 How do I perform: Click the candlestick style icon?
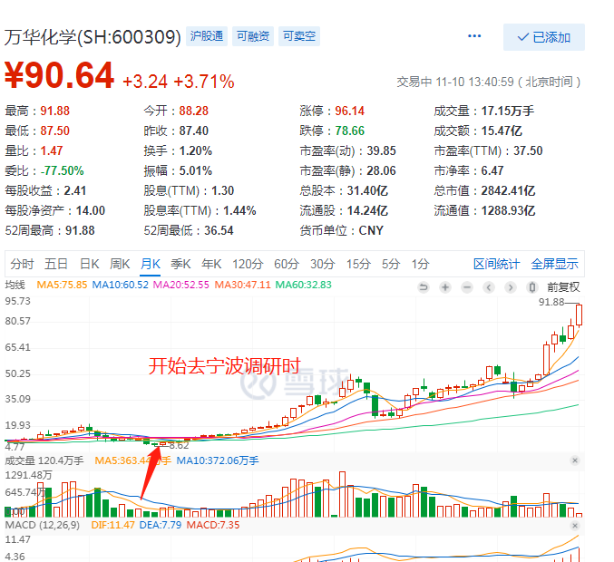point(533,287)
